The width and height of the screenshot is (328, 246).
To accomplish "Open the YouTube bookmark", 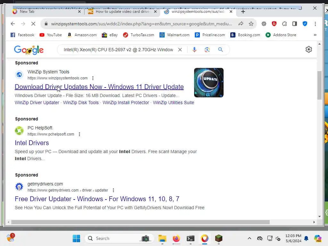I will pos(51,35).
